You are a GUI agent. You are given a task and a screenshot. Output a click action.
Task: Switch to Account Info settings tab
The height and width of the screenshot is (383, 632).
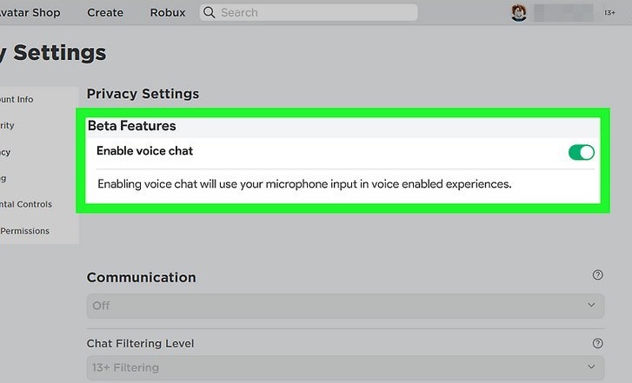coord(17,100)
